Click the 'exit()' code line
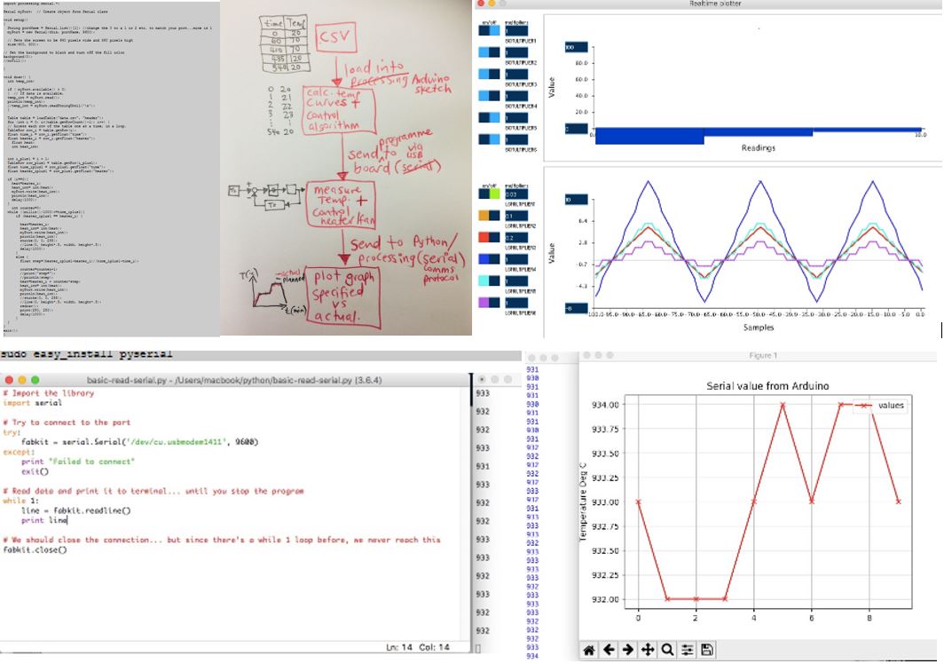The image size is (944, 664). point(35,471)
